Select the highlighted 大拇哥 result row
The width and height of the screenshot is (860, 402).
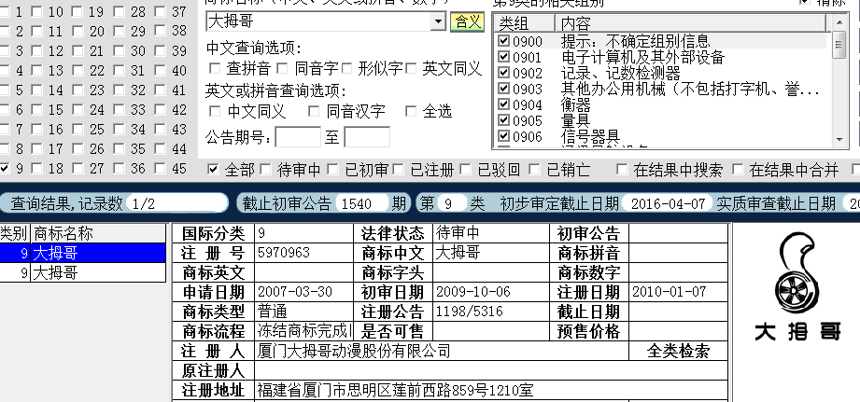pyautogui.click(x=82, y=253)
